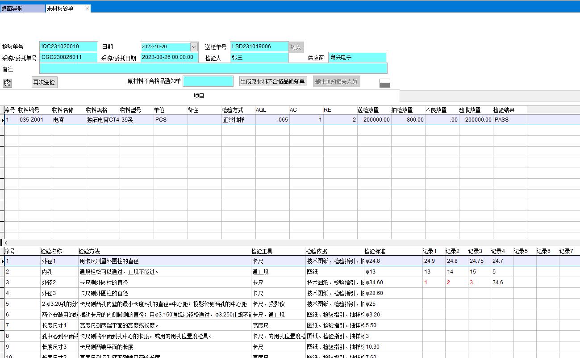Click the gray panel icon beside the email button

(x=384, y=83)
